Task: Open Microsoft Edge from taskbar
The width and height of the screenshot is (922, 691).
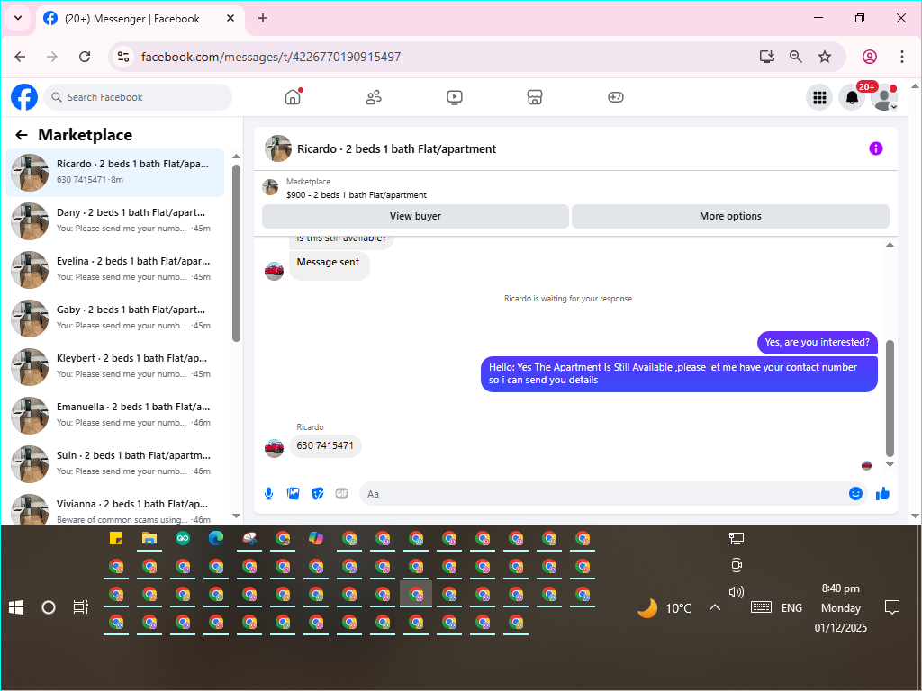Action: [x=216, y=538]
